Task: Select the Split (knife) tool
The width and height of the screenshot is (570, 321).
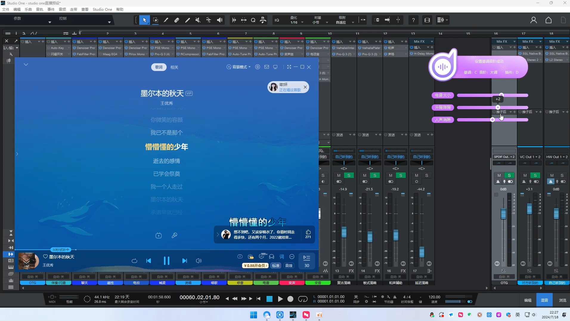Action: coord(166,20)
